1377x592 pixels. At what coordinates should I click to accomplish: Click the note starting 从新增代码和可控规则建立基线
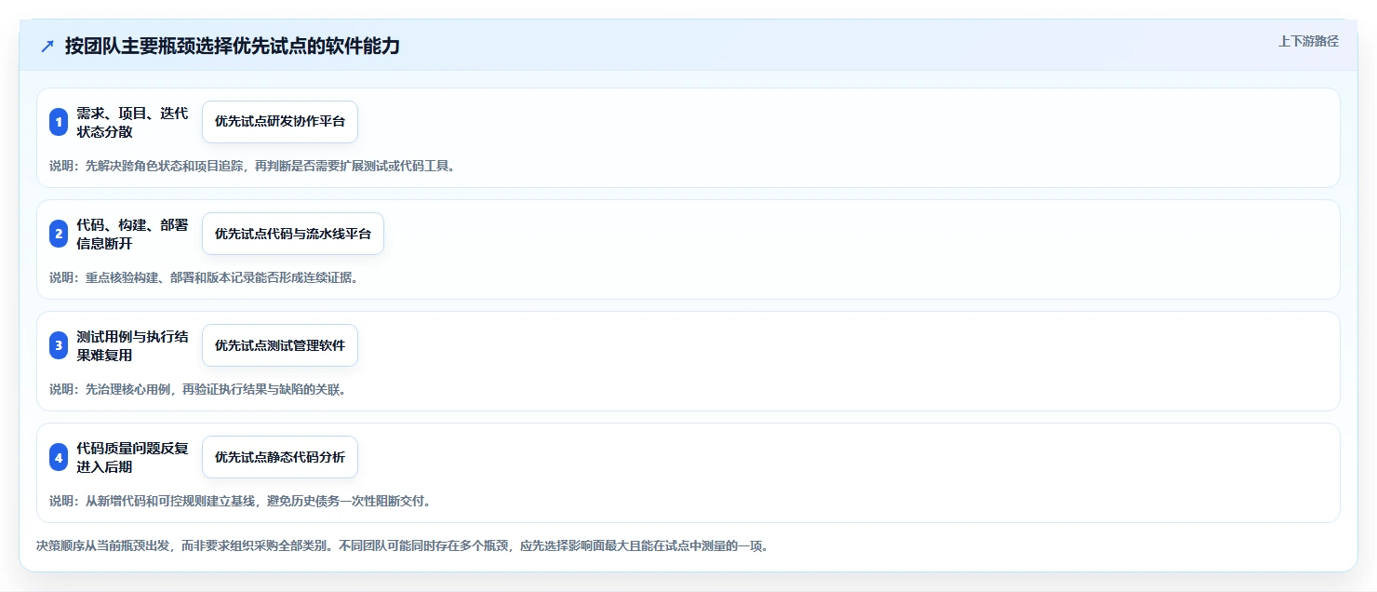click(x=240, y=501)
